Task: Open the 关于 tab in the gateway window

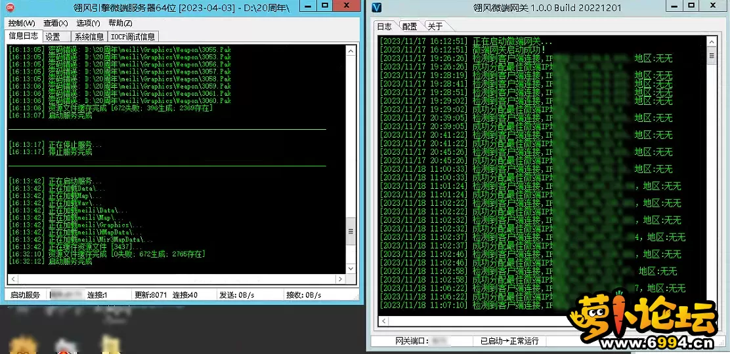Action: [435, 26]
